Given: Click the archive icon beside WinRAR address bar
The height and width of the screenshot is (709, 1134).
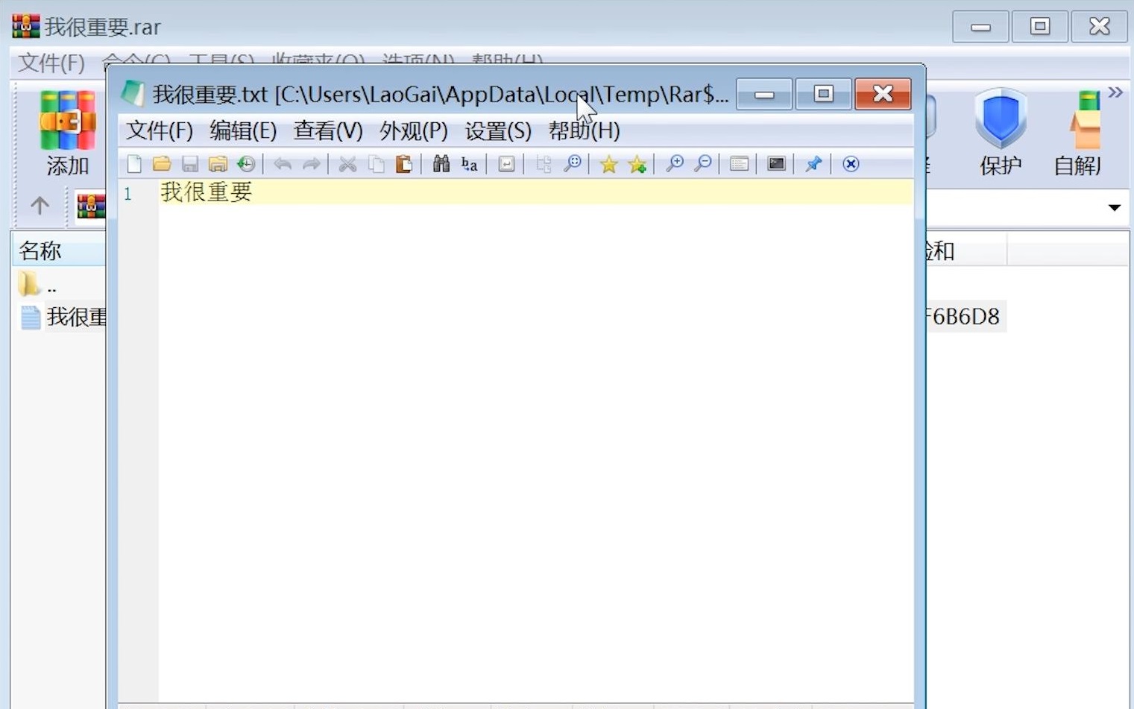Looking at the screenshot, I should coord(91,206).
